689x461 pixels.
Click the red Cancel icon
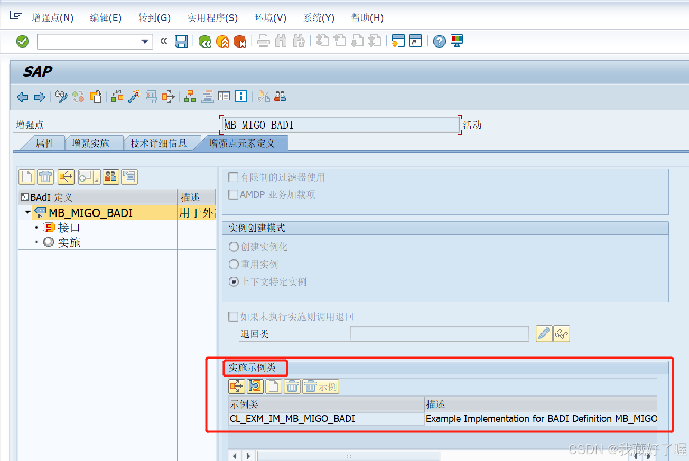[240, 41]
